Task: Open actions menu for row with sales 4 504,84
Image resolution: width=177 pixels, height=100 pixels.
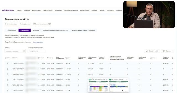Action: tap(7, 69)
